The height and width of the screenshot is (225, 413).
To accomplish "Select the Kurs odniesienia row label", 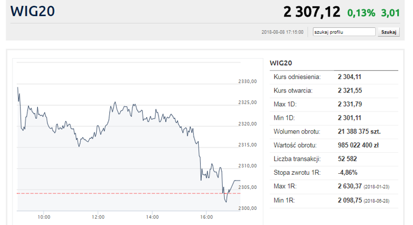I will (297, 77).
